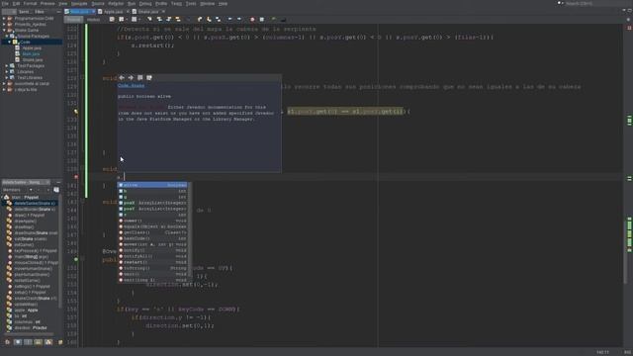
Task: Choose hashCode() in code completion list
Action: point(152,238)
